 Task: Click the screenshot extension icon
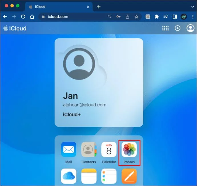pyautogui.click(x=148, y=17)
